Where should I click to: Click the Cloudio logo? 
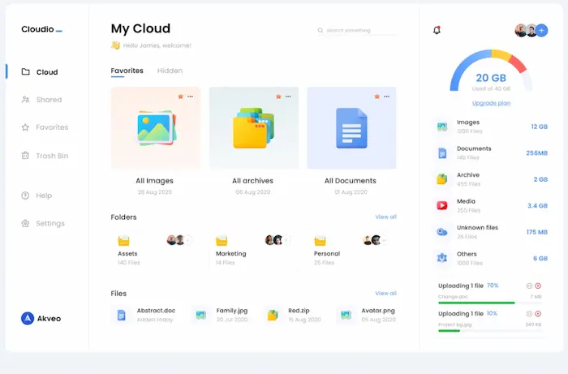[x=41, y=29]
